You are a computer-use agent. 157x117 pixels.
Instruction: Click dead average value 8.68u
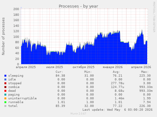(x=119, y=91)
